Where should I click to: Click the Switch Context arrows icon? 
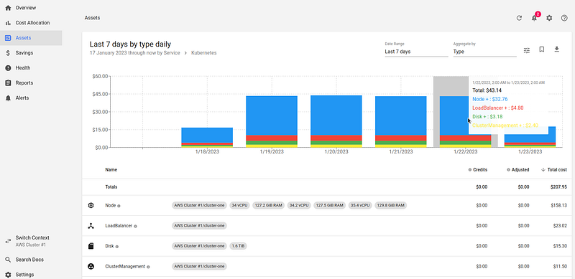pyautogui.click(x=8, y=241)
